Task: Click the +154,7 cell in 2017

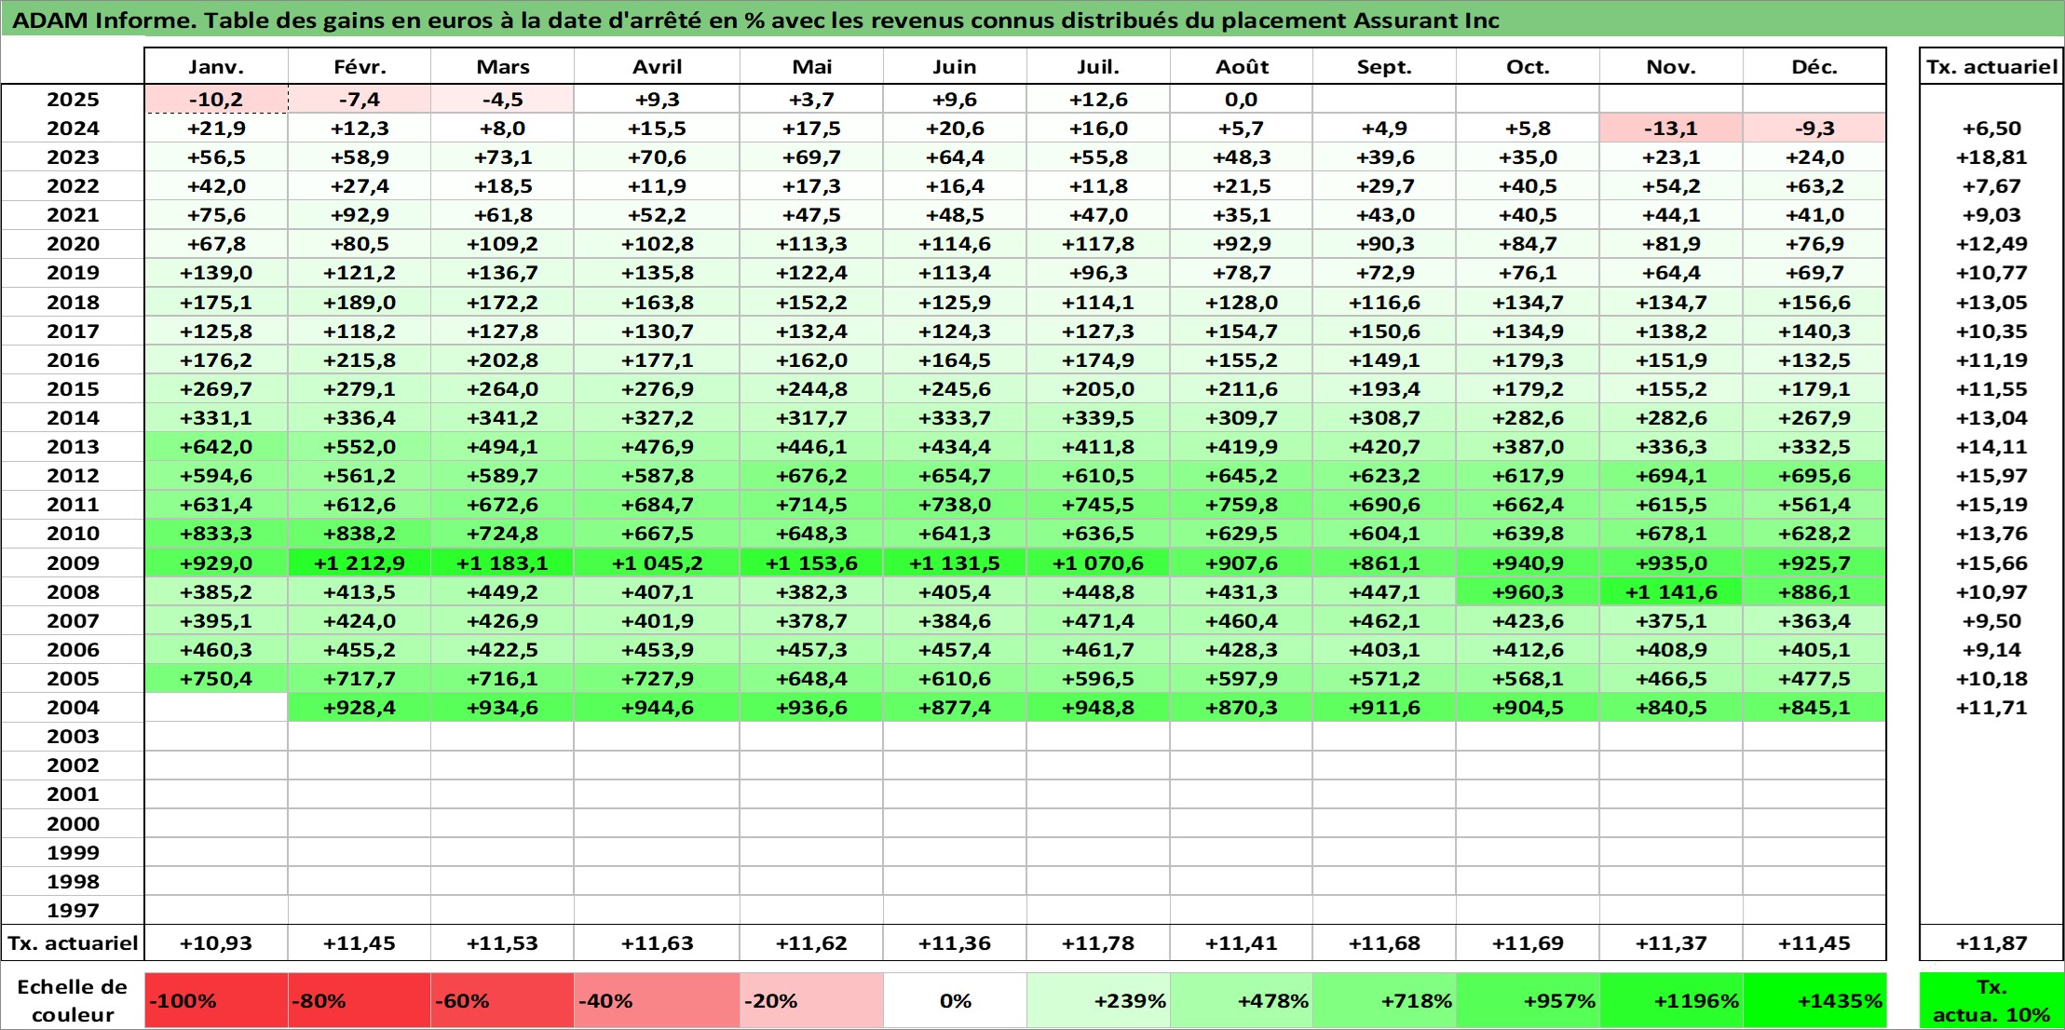Action: point(1242,331)
